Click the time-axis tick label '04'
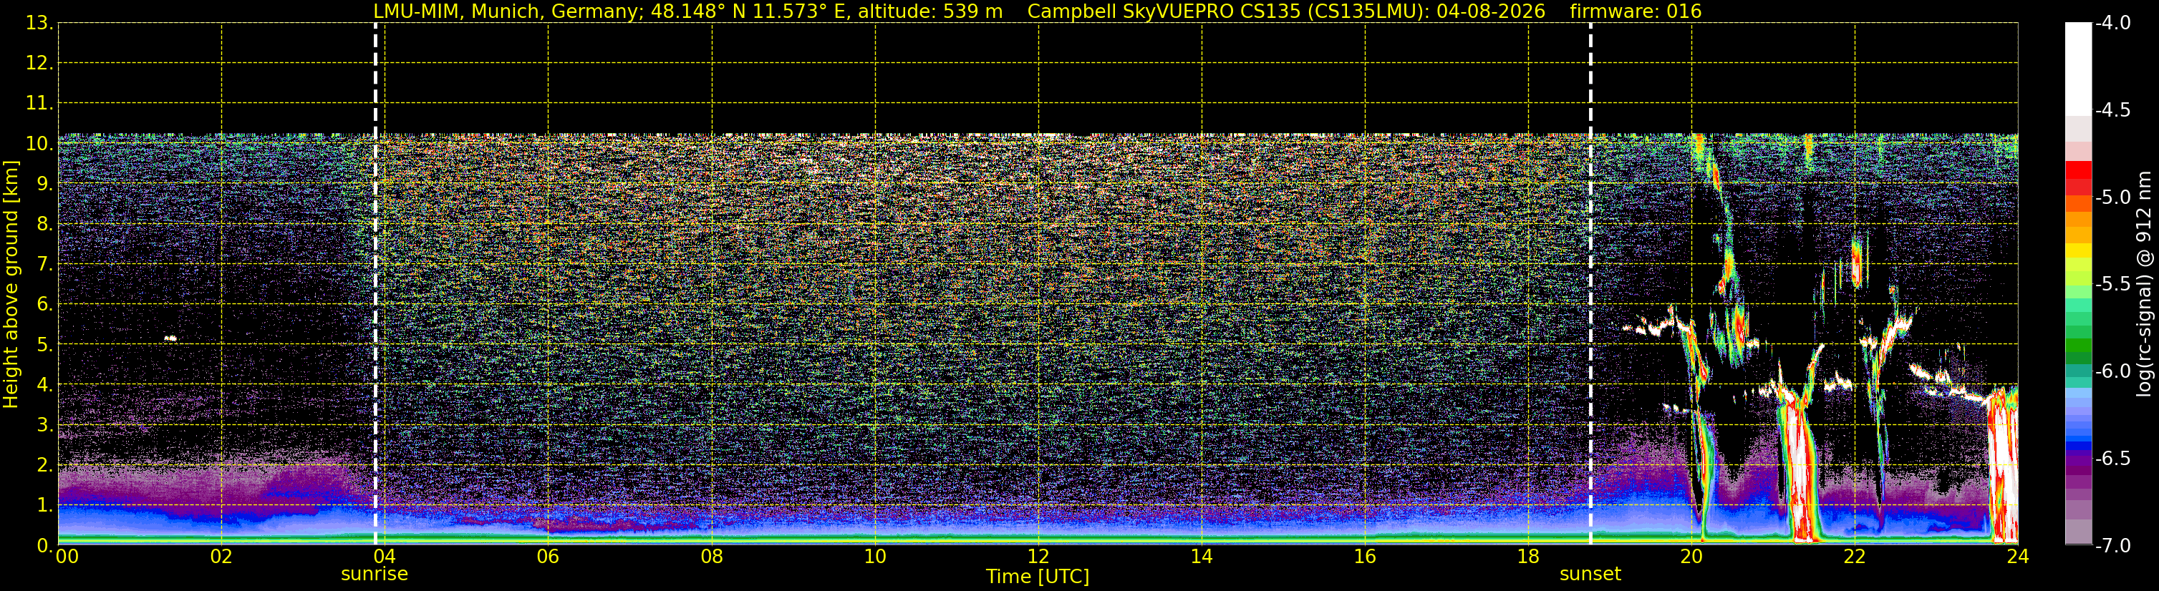 click(385, 557)
